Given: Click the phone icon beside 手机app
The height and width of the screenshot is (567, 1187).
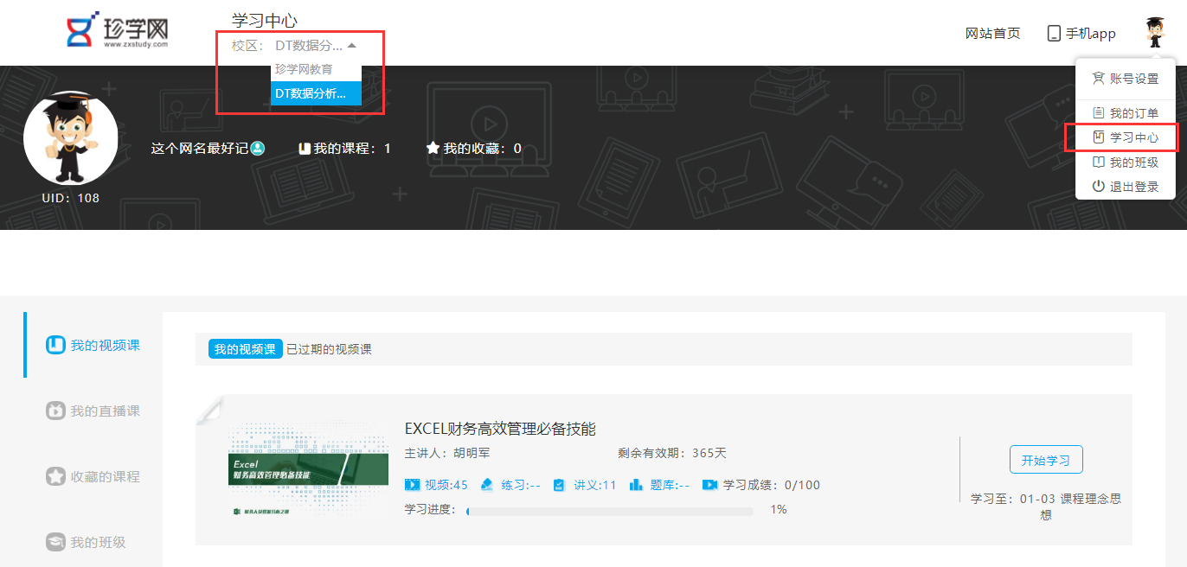Looking at the screenshot, I should point(1054,34).
